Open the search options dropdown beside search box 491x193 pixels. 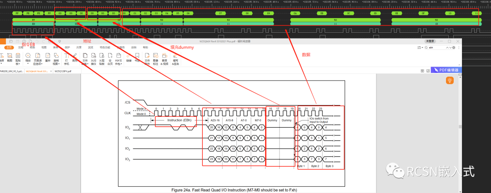pyautogui.click(x=423, y=48)
